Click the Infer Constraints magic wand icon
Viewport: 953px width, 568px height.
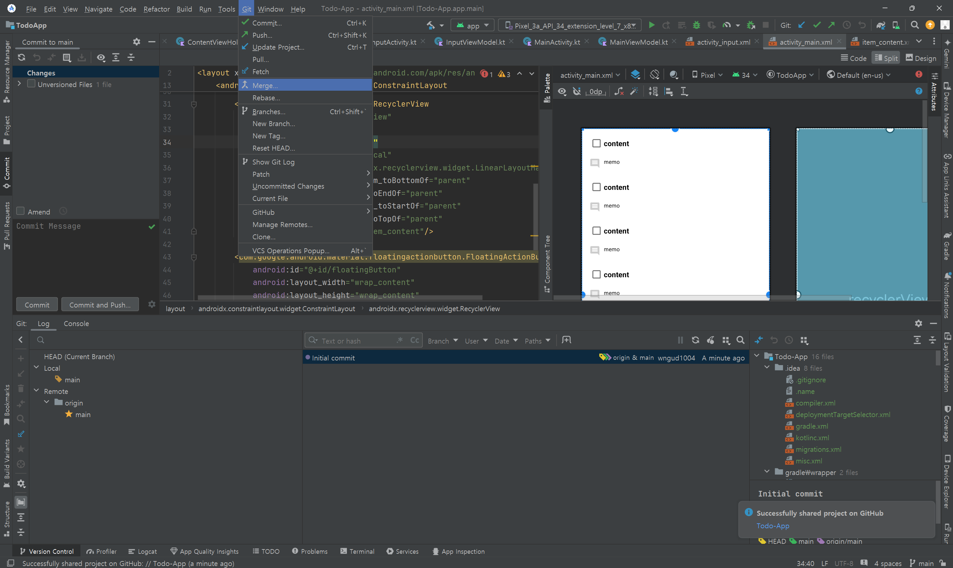point(634,91)
